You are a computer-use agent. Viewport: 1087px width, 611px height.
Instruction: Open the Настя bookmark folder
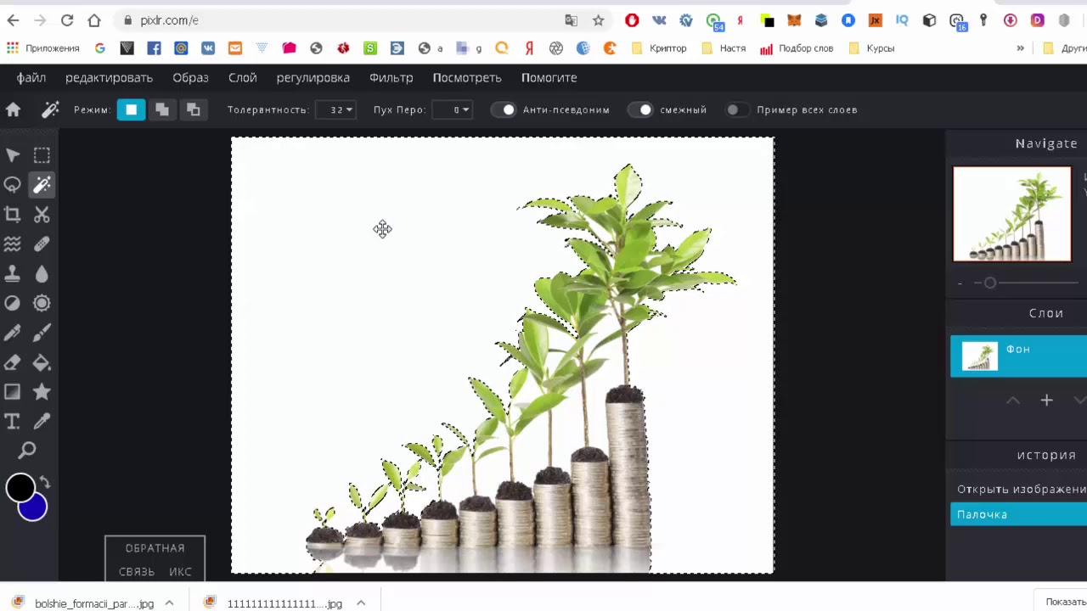tap(724, 48)
